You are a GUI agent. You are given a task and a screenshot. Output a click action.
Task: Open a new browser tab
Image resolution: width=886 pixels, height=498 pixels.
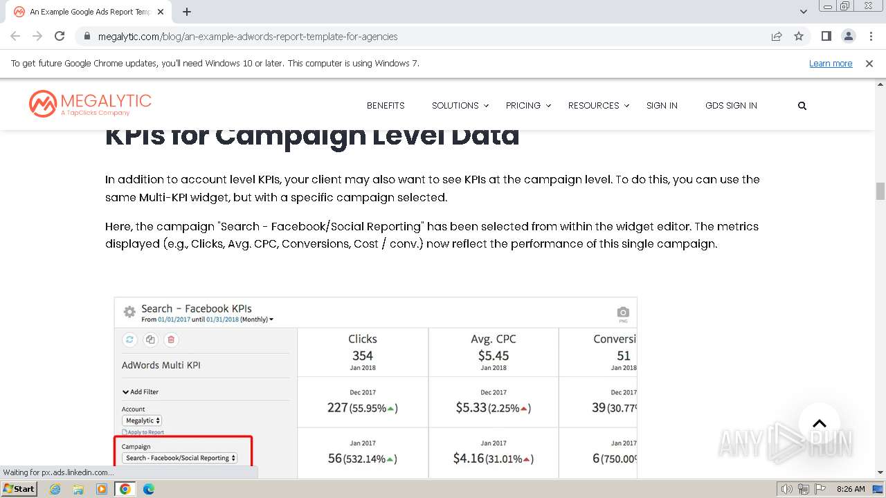[x=187, y=12]
